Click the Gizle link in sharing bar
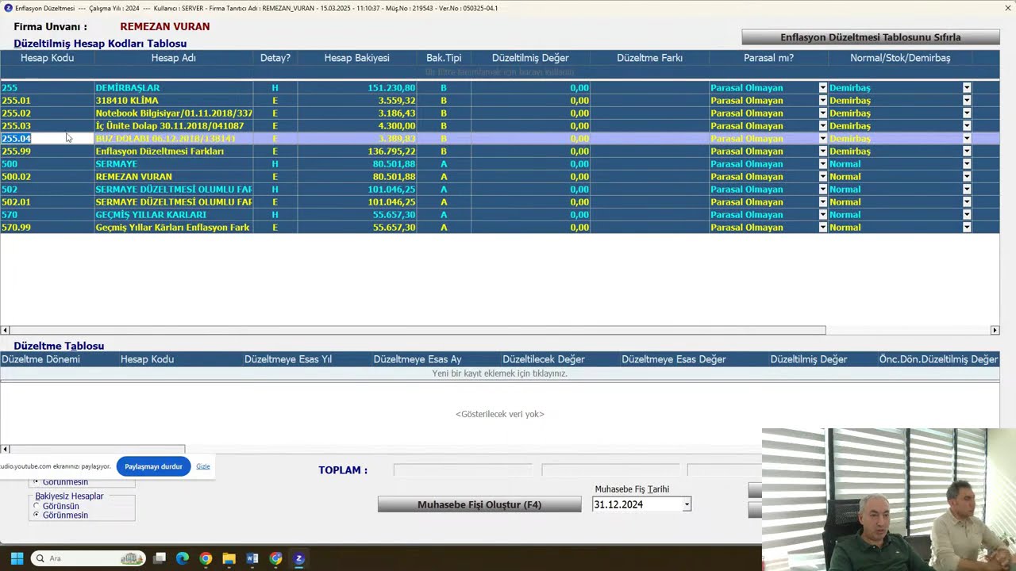 click(203, 466)
